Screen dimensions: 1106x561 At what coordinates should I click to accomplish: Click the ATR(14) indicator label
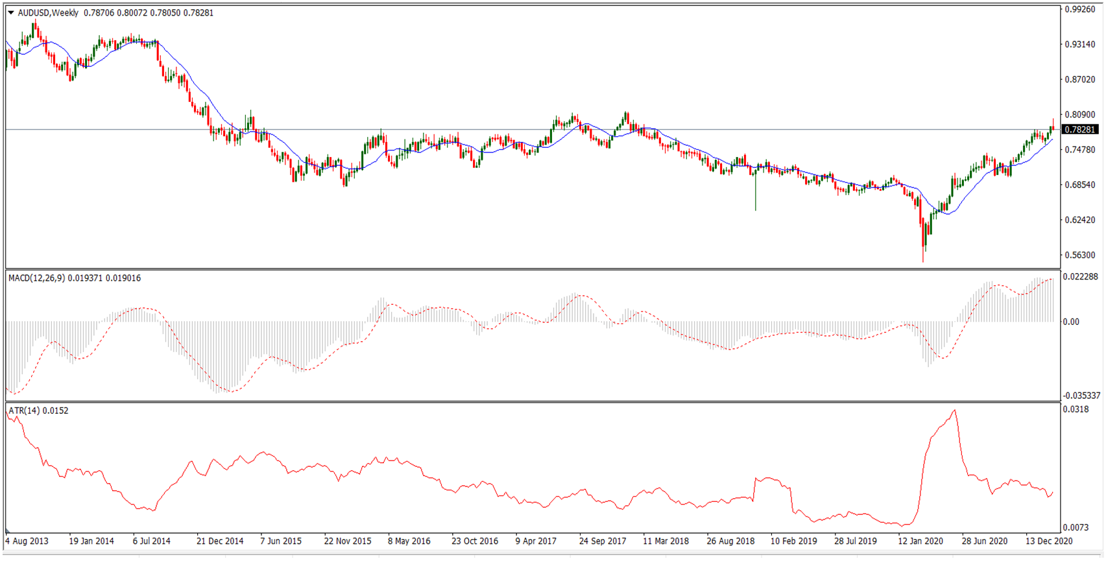click(24, 411)
